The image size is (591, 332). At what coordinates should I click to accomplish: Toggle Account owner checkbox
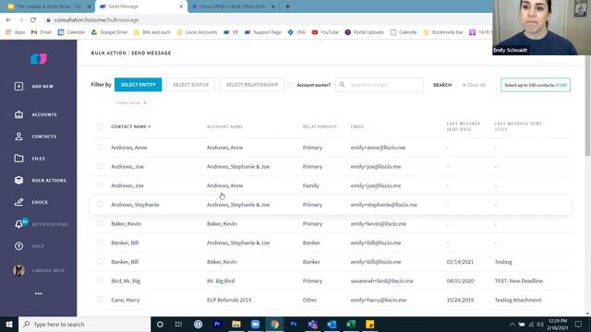click(291, 85)
